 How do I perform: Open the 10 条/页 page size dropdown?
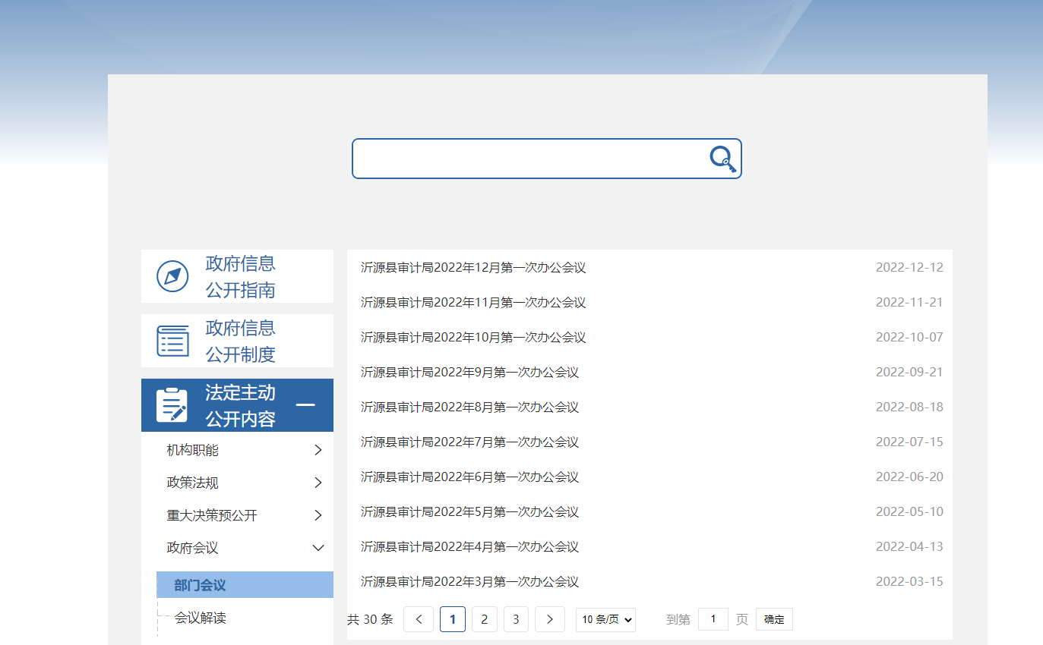(605, 619)
